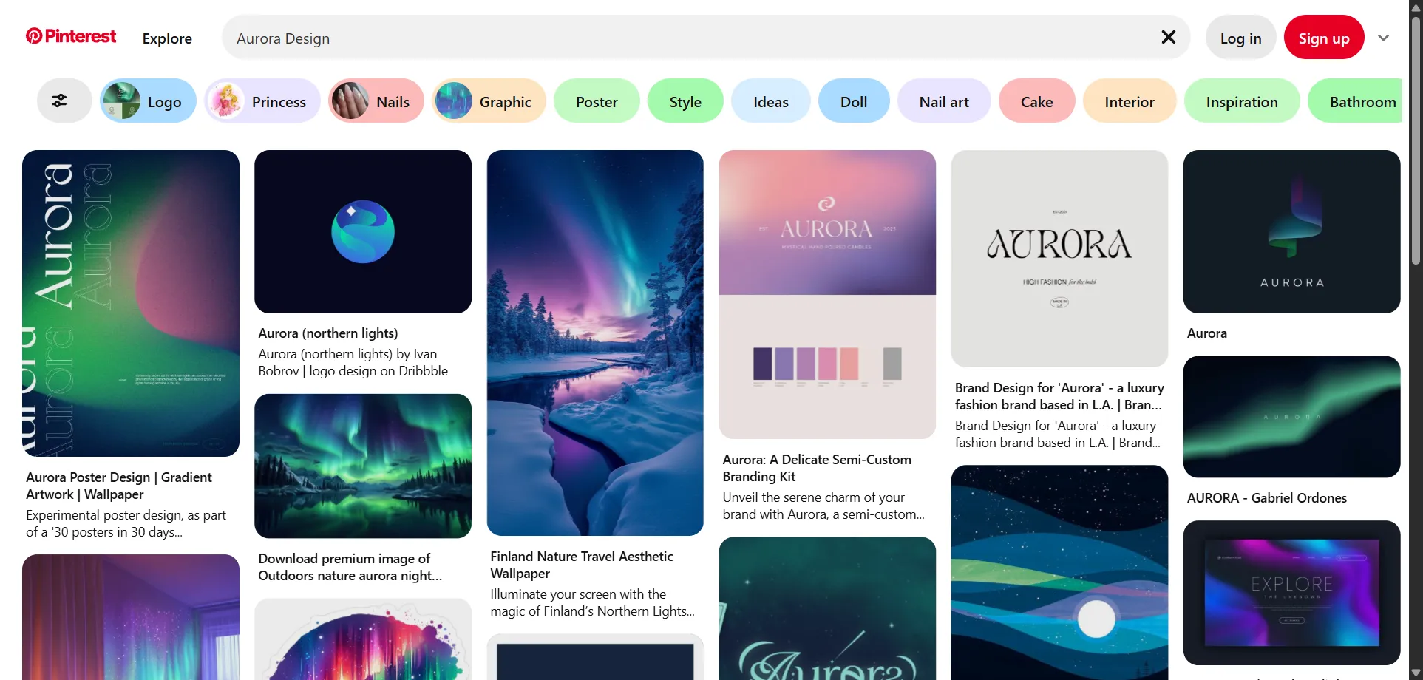Open the dark AURORA ribbon logo image
The image size is (1423, 680).
(1291, 231)
